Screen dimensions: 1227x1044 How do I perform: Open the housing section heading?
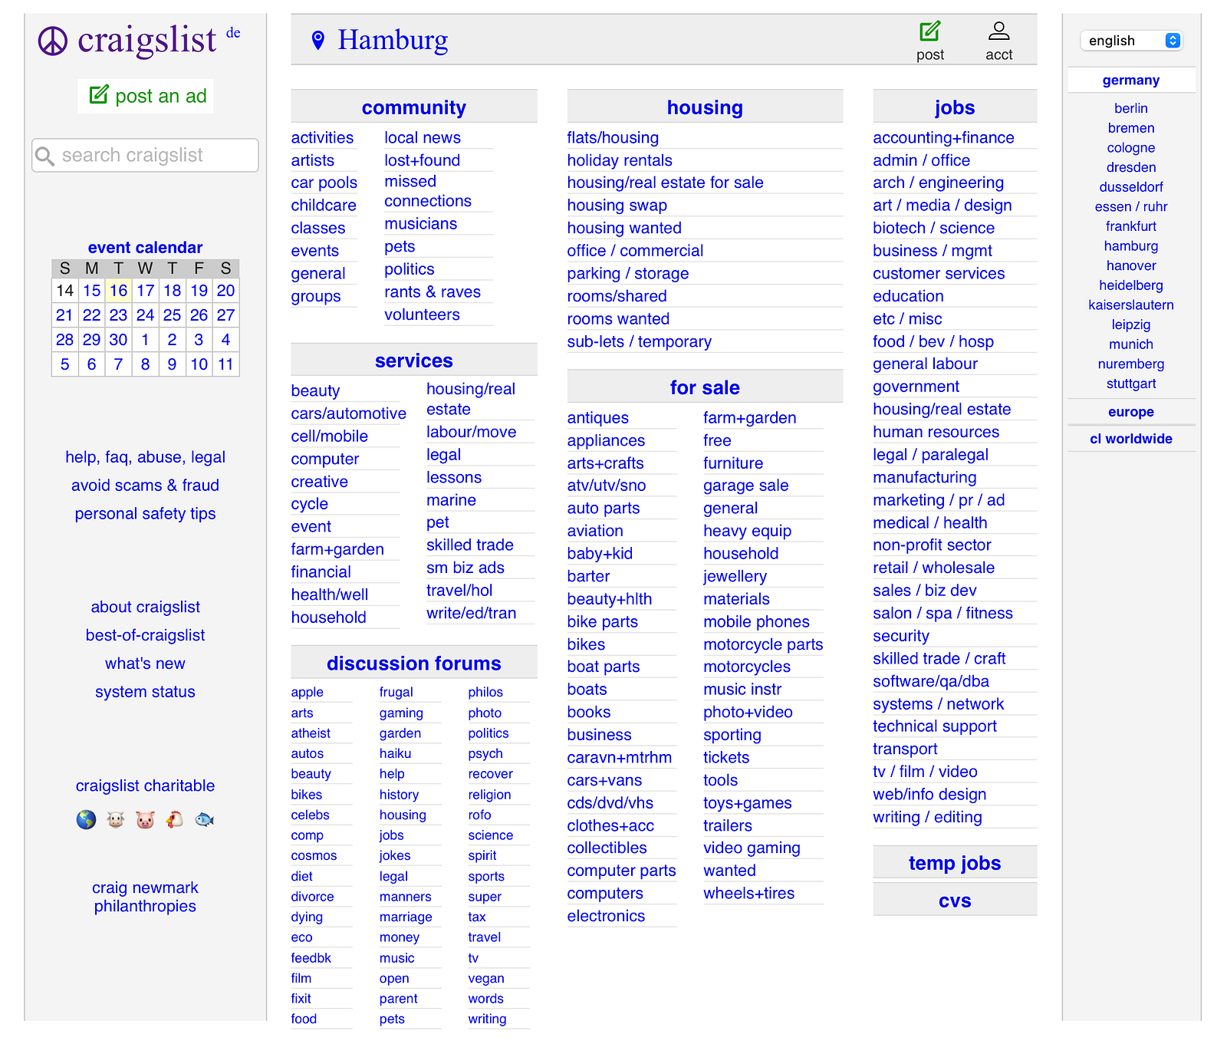[705, 107]
